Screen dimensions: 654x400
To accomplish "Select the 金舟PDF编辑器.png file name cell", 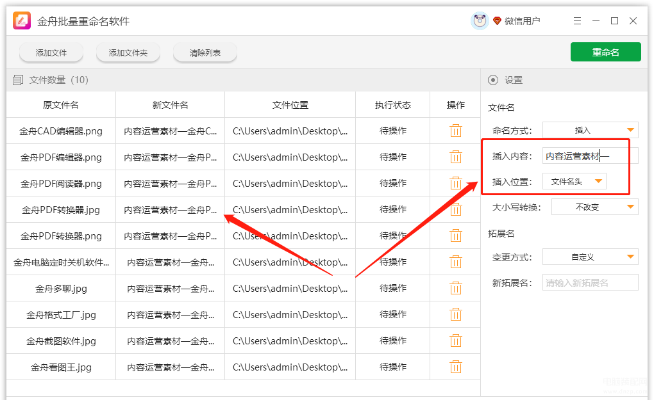I will click(x=61, y=157).
